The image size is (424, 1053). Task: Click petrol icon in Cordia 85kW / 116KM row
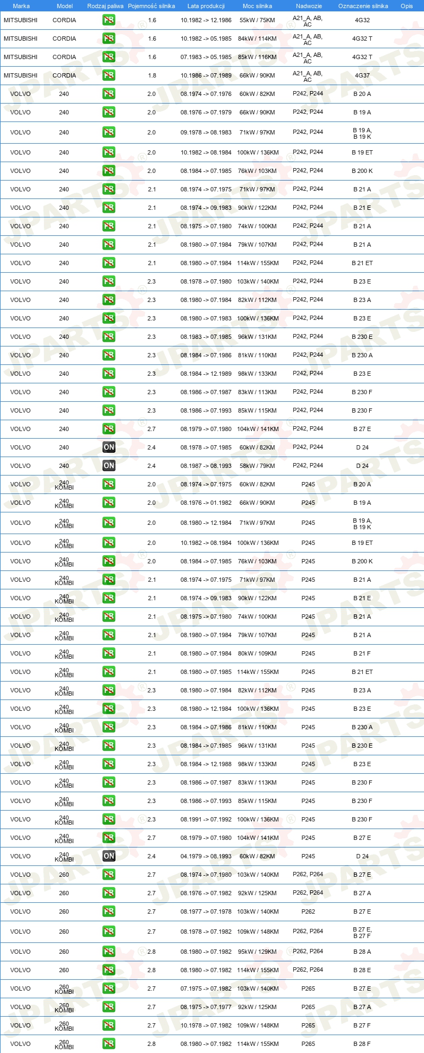click(108, 57)
